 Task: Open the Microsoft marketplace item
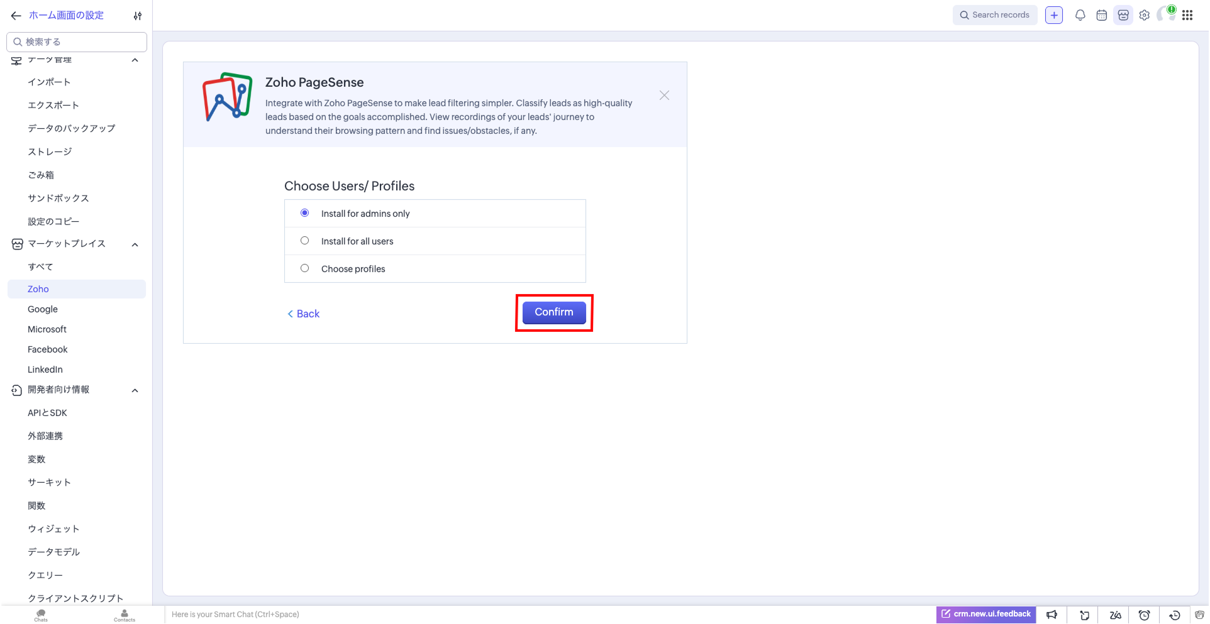tap(47, 329)
